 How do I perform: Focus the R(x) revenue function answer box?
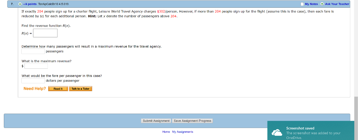coord(45,33)
